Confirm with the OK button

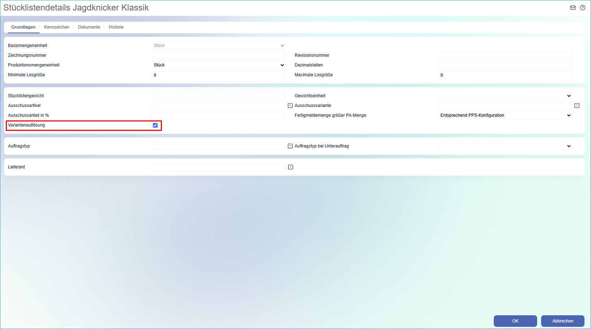[515, 321]
